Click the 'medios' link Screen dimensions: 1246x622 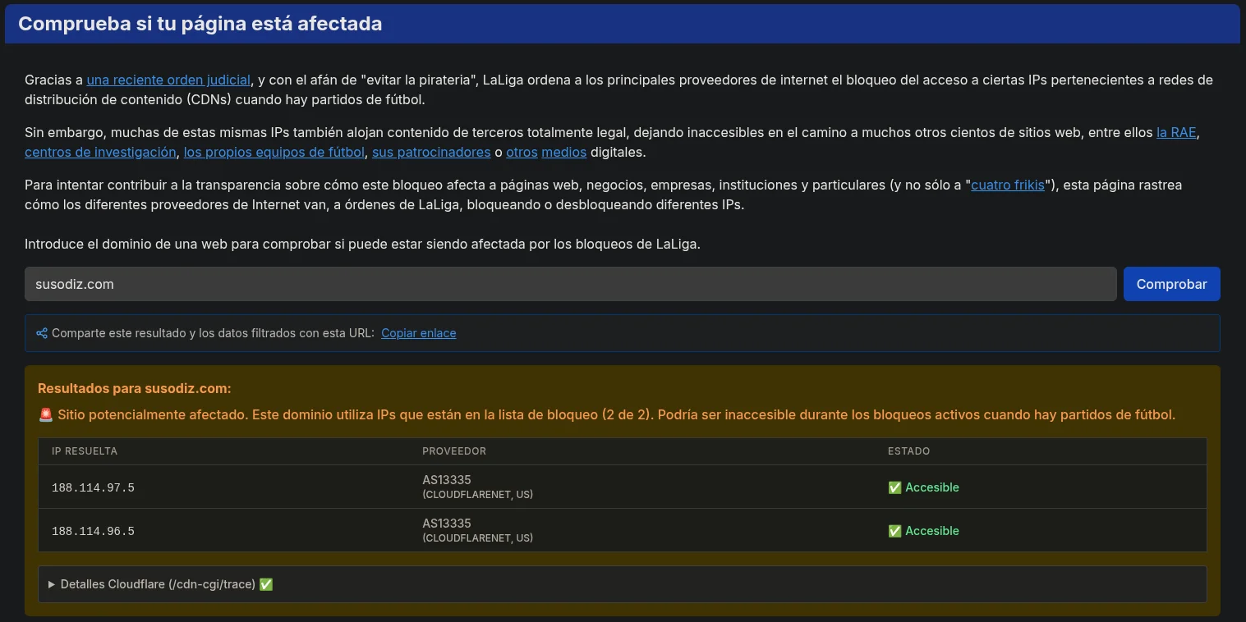563,152
